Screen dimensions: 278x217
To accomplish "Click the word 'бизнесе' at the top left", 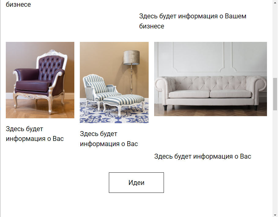I will [x=18, y=4].
